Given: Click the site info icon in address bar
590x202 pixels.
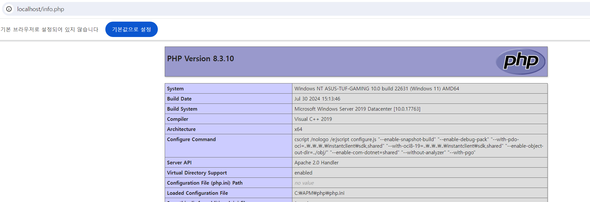Looking at the screenshot, I should [9, 9].
